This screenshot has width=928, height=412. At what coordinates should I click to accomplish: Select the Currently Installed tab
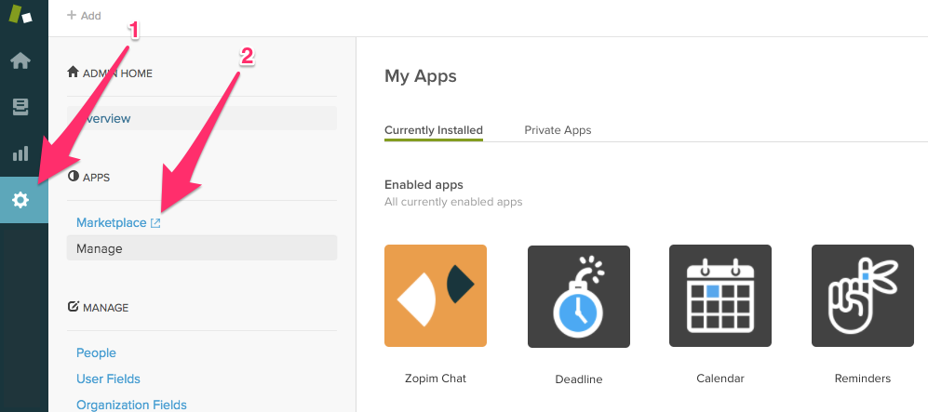434,130
